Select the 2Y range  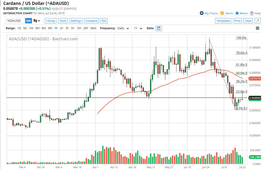61,28
